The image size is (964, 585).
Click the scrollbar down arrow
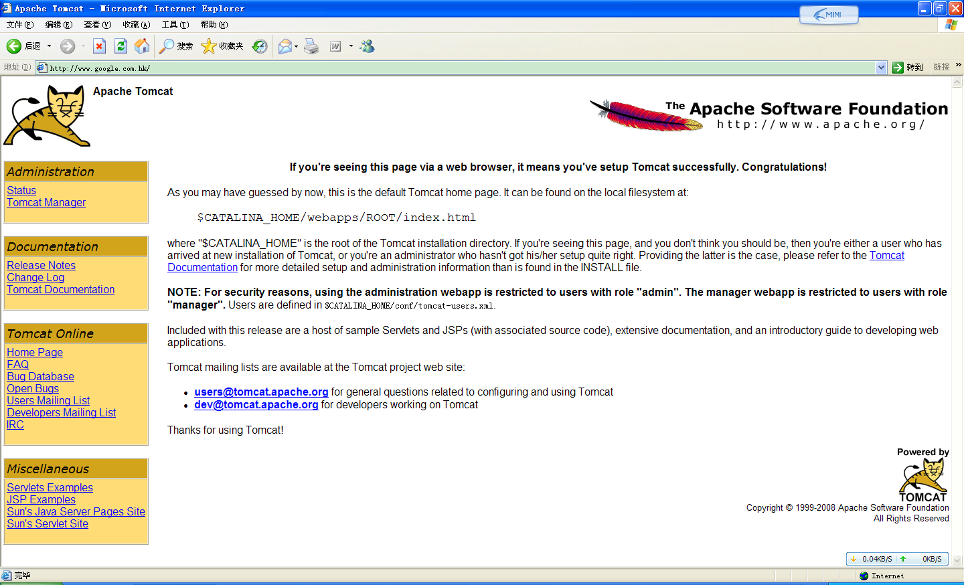pos(957,560)
